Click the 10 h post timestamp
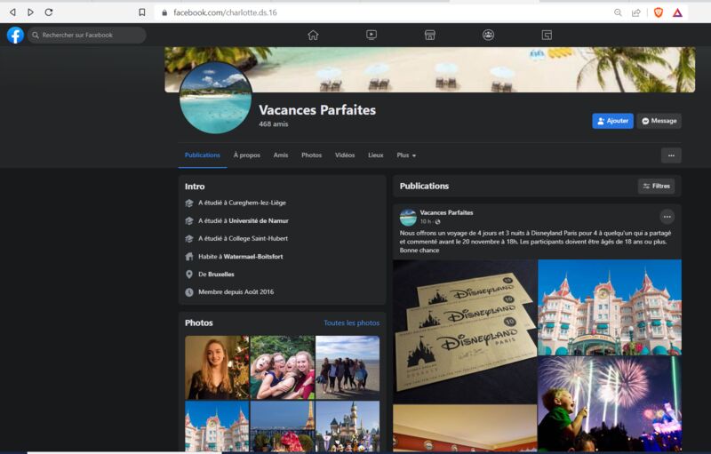The height and width of the screenshot is (454, 711). 425,221
